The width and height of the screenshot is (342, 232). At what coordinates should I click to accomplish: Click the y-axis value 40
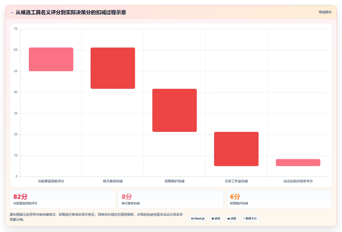(x=16, y=92)
